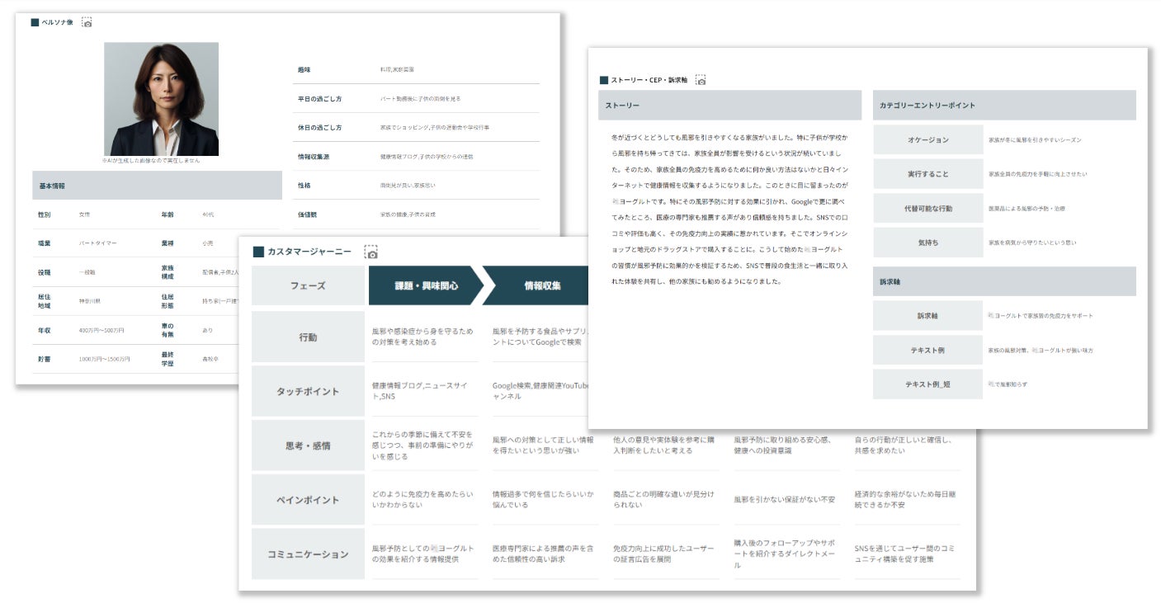Click the フェーズ header cell

click(x=308, y=285)
